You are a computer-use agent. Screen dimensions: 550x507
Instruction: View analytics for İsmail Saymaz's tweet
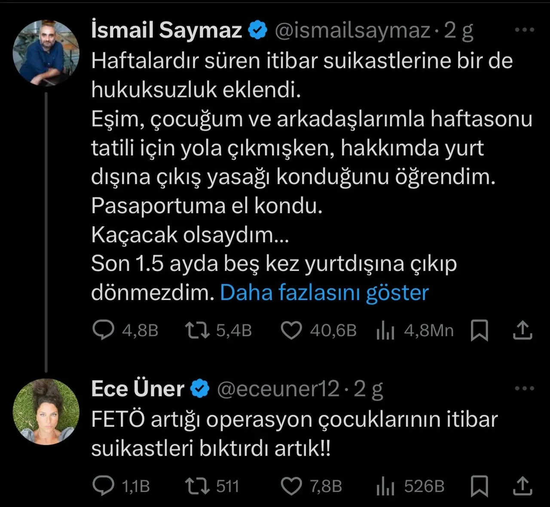click(x=385, y=330)
